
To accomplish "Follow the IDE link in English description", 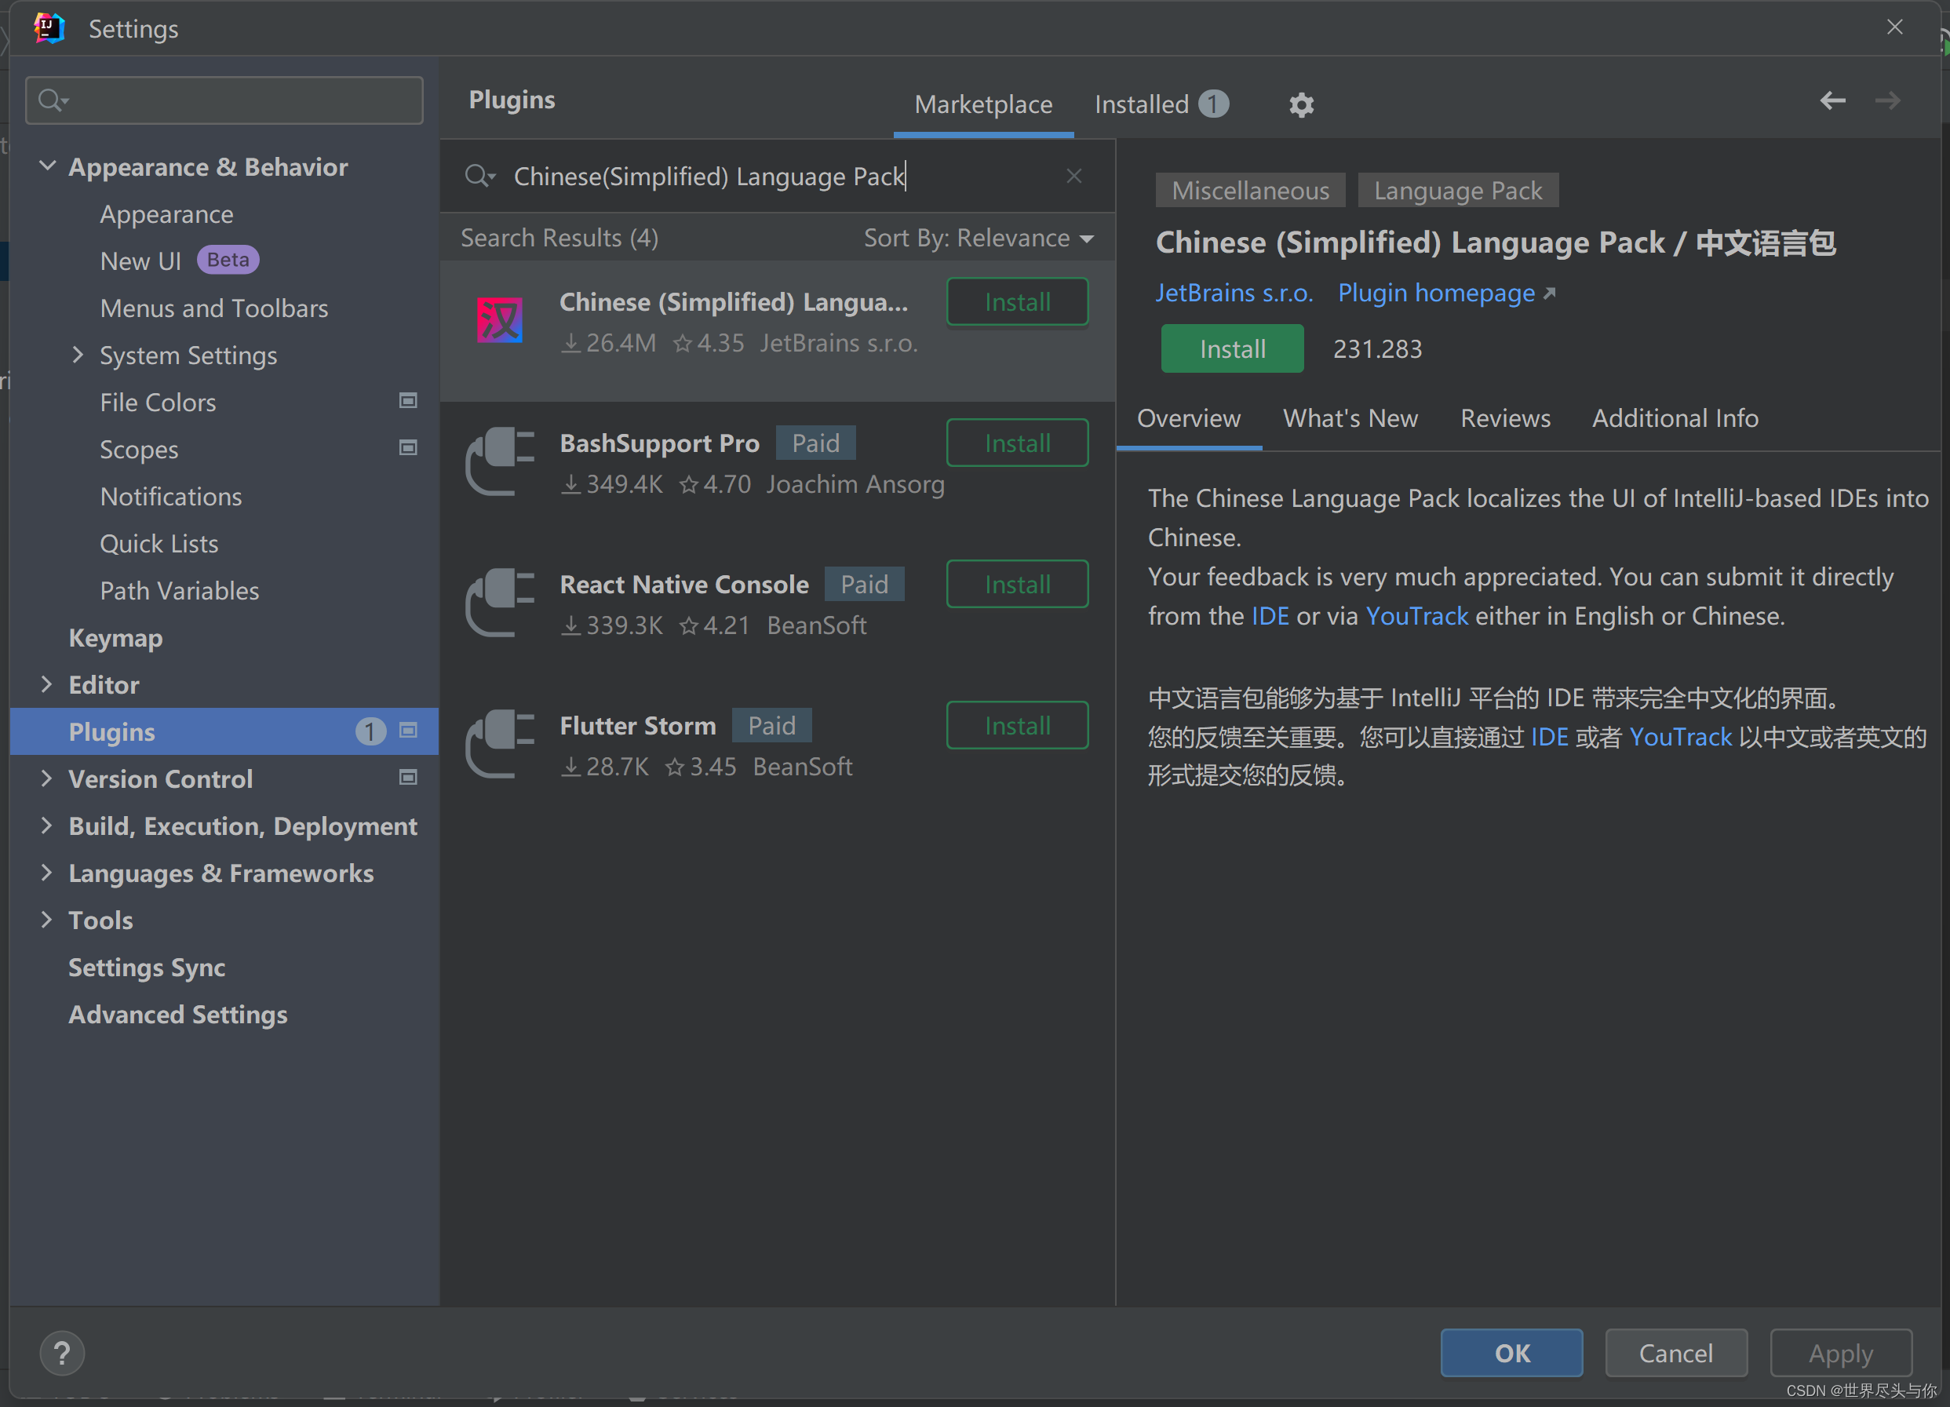I will (1270, 616).
